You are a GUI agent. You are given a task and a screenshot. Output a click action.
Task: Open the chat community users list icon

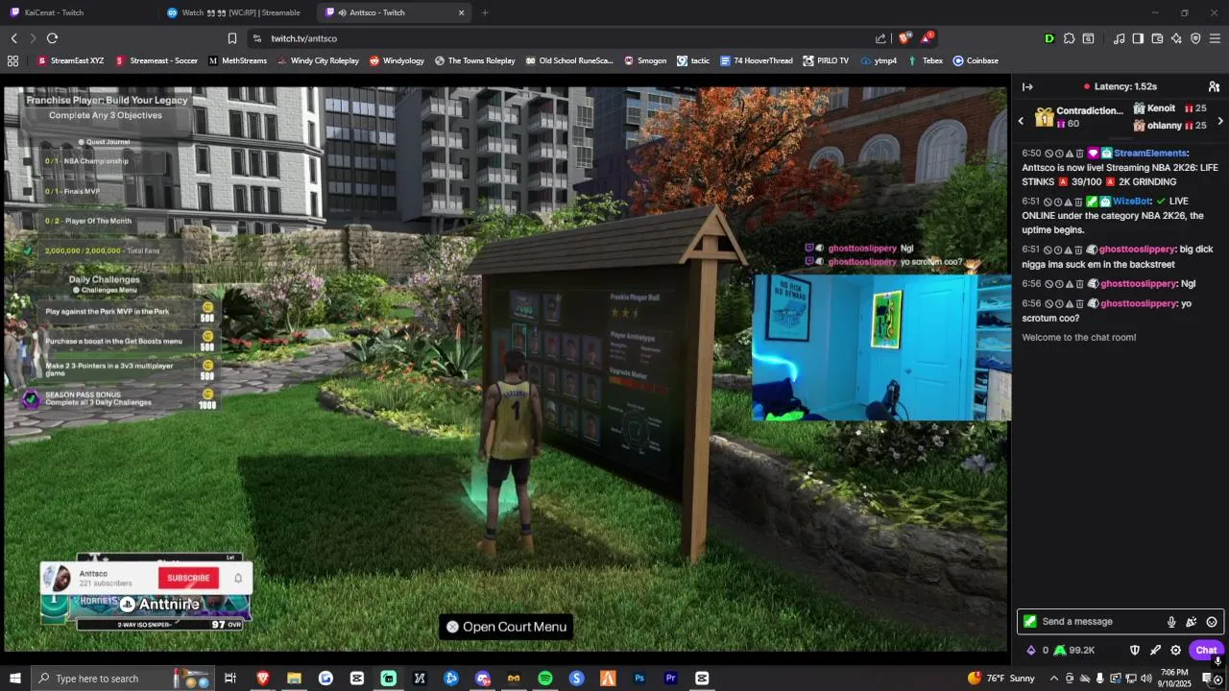pos(1214,86)
